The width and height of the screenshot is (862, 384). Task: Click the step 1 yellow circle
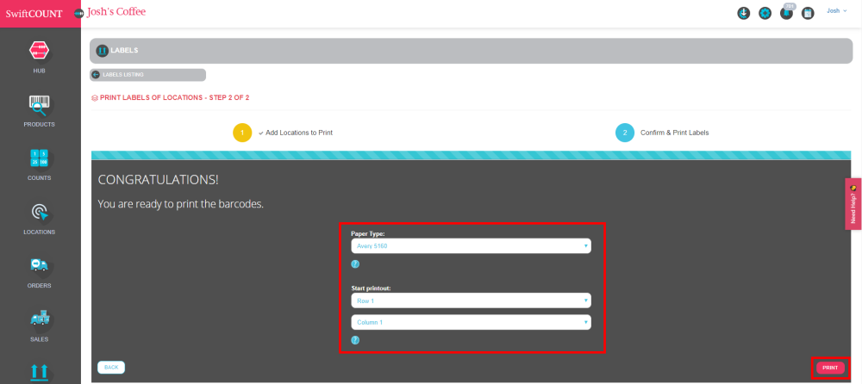click(242, 133)
